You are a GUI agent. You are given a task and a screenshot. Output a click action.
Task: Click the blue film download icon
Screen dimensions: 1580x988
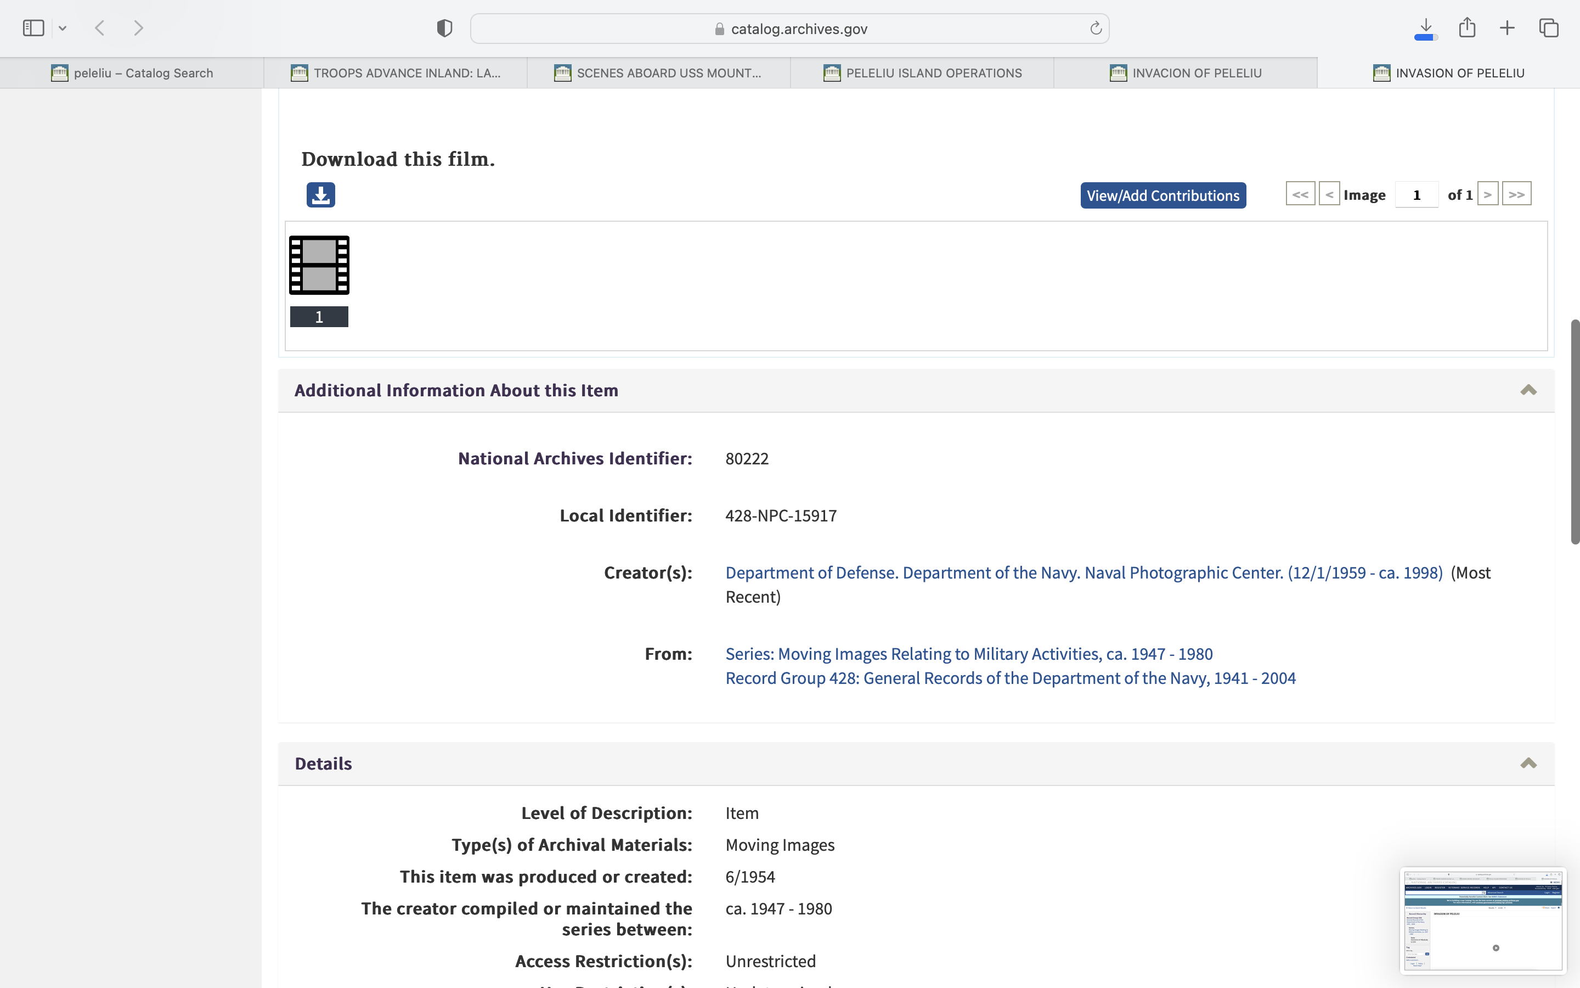[x=320, y=195]
